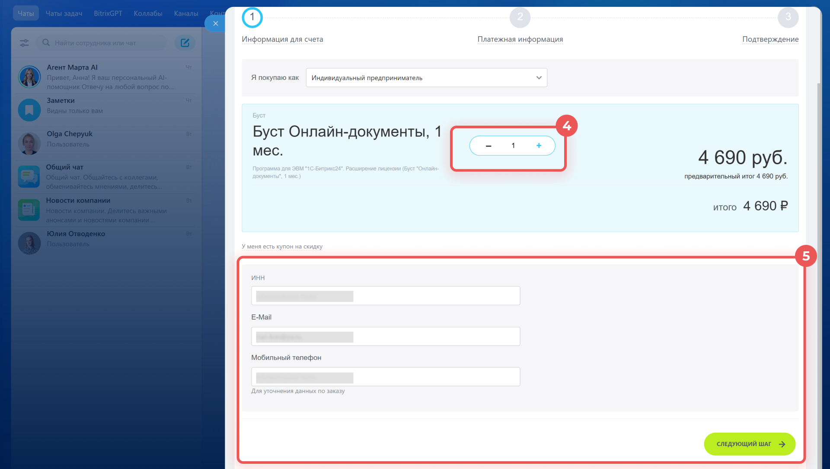Open the Каналы tab
The image size is (830, 469).
coord(186,13)
